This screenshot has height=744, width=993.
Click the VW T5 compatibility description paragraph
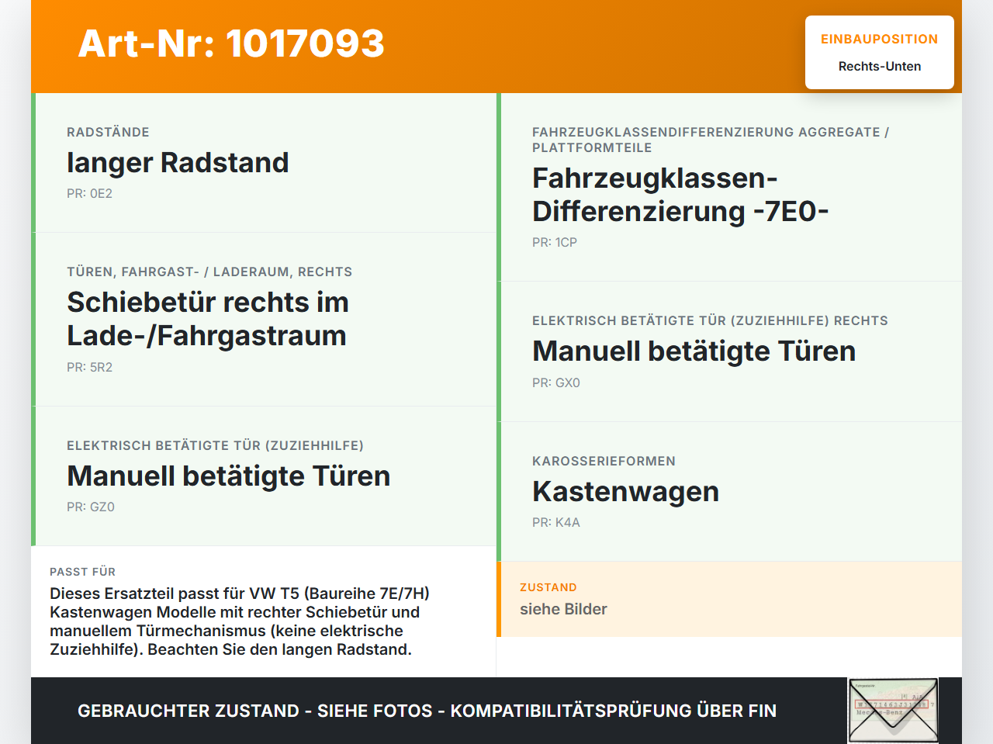click(240, 621)
